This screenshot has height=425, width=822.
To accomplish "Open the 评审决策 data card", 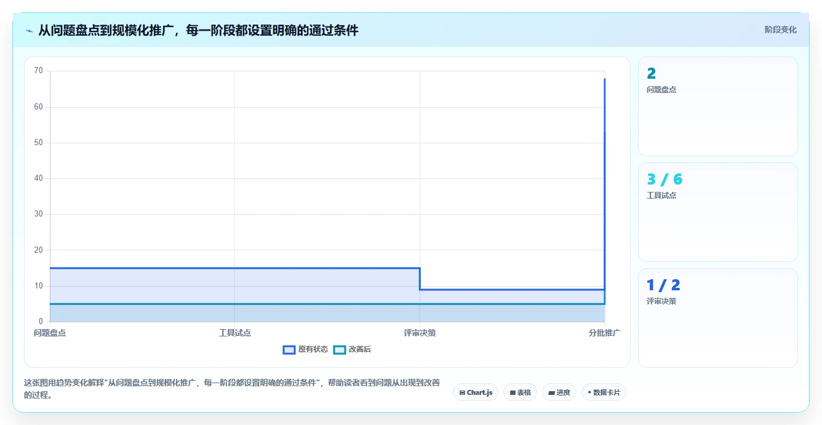I will [x=718, y=318].
